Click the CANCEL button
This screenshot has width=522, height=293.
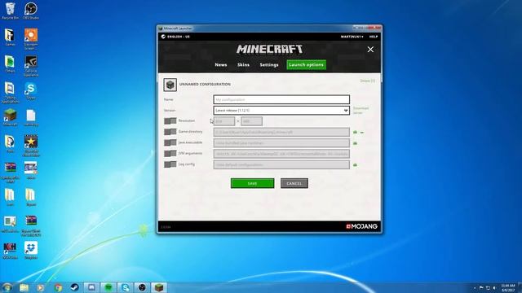[294, 183]
